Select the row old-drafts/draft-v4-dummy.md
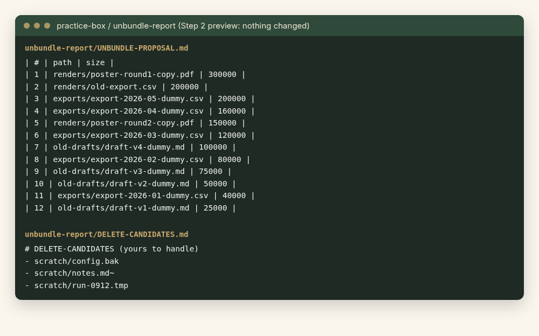 [130, 147]
